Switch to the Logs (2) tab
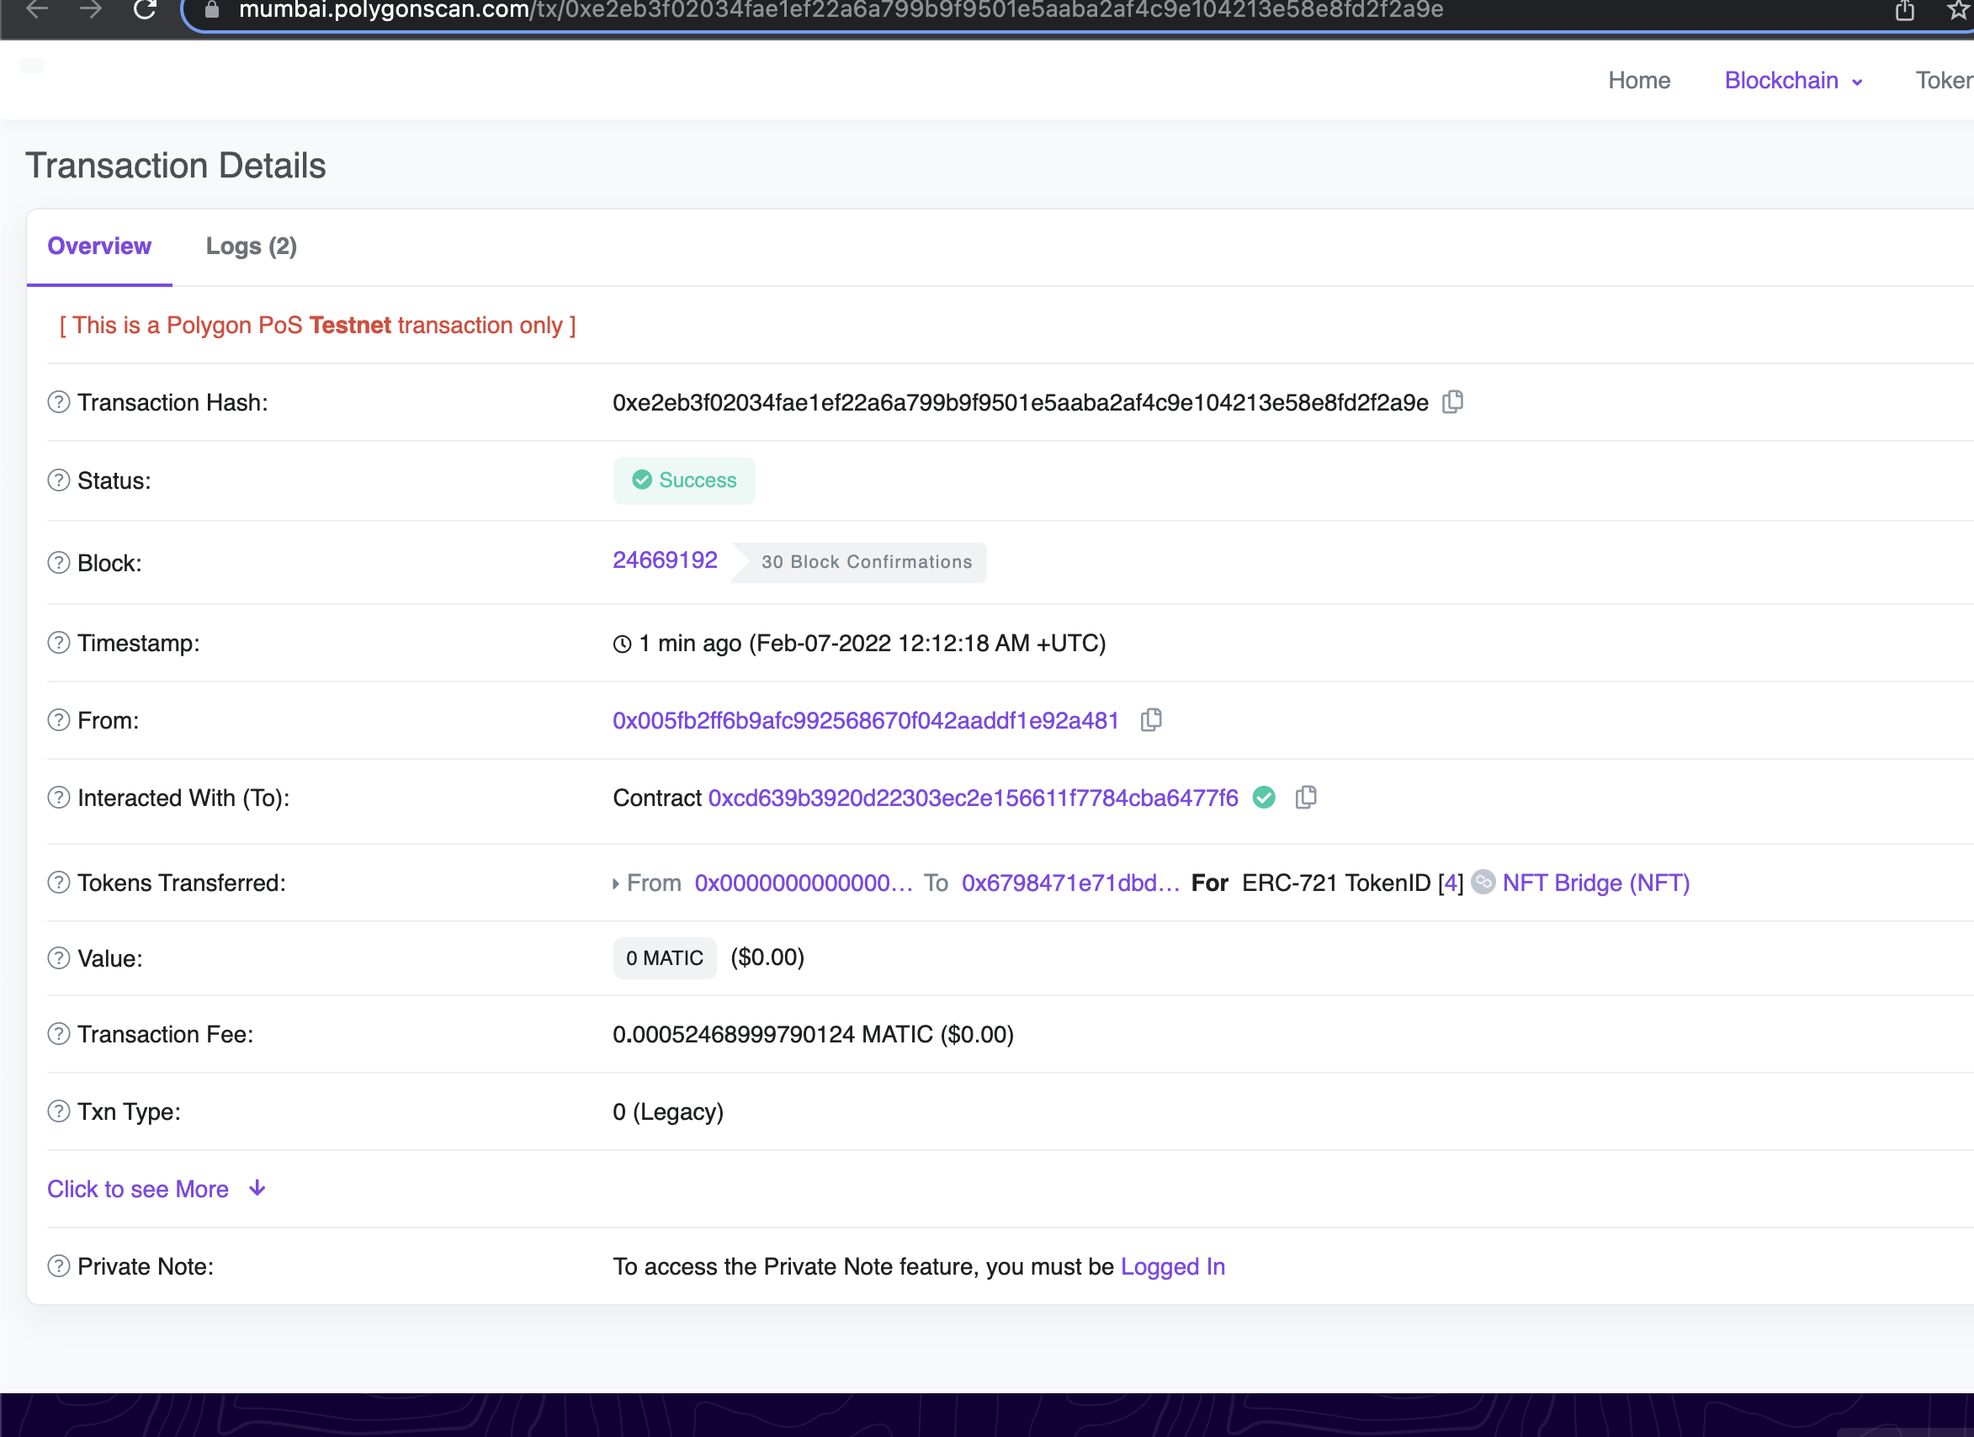Screen dimensions: 1974x1437 (252, 247)
